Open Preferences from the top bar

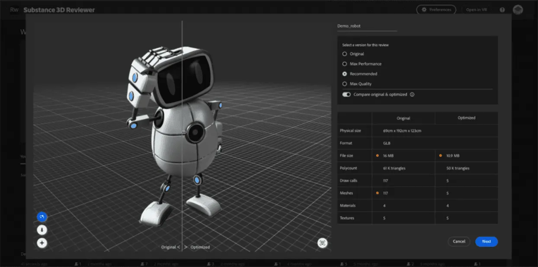[436, 10]
